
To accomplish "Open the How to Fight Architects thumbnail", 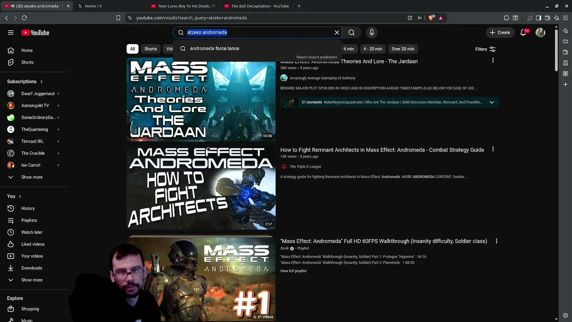I will [x=201, y=188].
